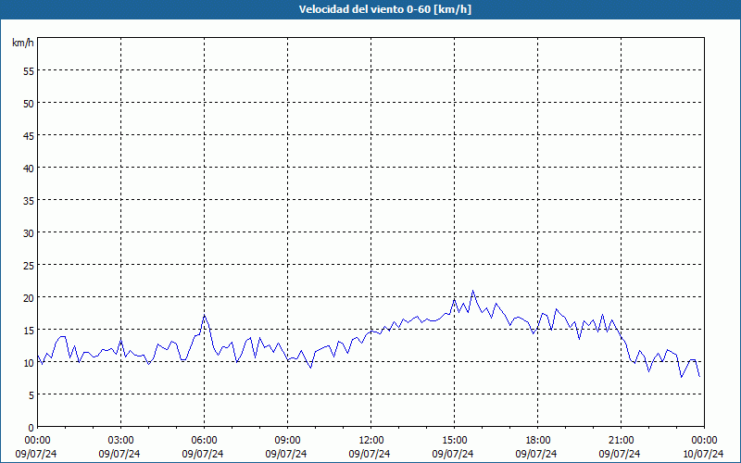Click the Y-axis label 40
This screenshot has height=463, width=741.
tap(29, 169)
